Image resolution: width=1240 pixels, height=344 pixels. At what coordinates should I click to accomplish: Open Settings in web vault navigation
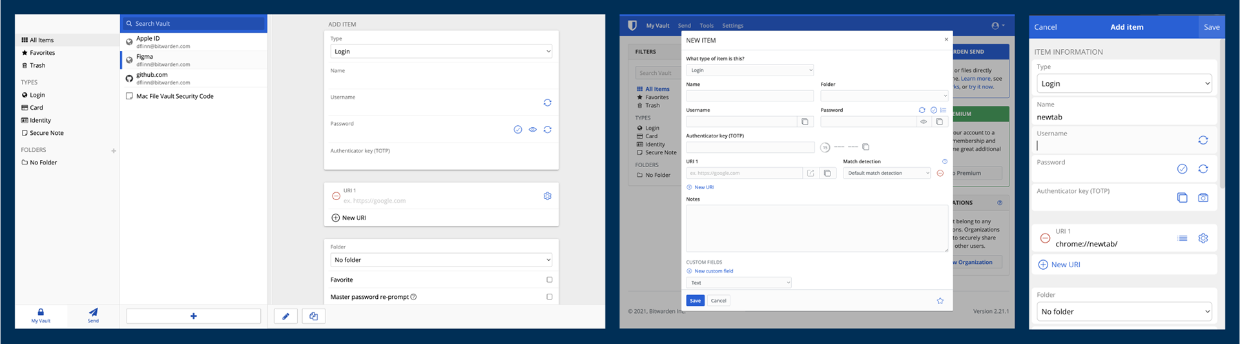(732, 26)
